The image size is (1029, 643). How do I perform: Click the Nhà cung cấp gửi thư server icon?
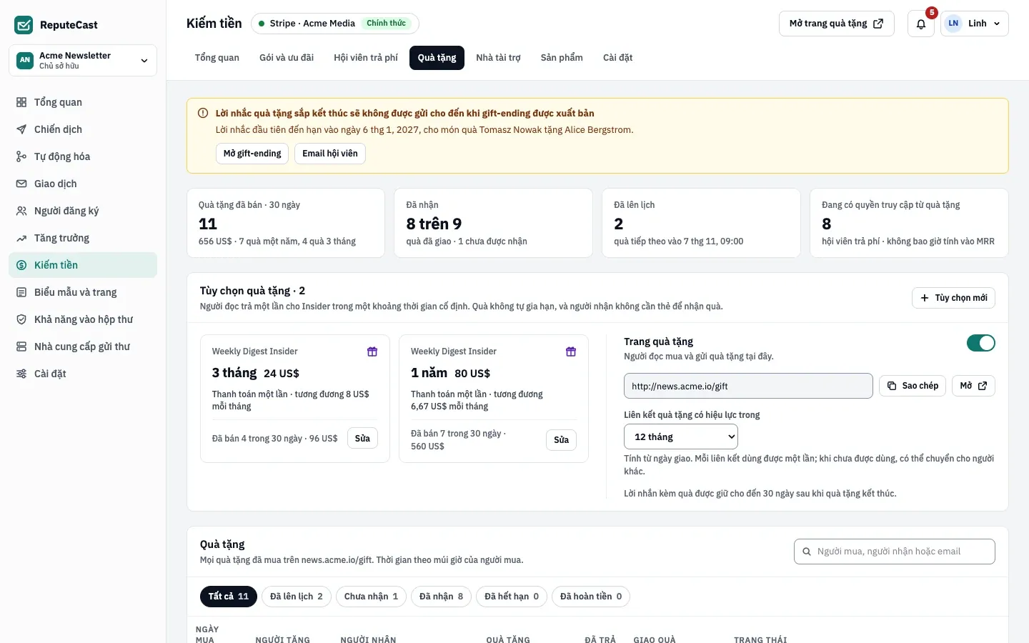21,347
